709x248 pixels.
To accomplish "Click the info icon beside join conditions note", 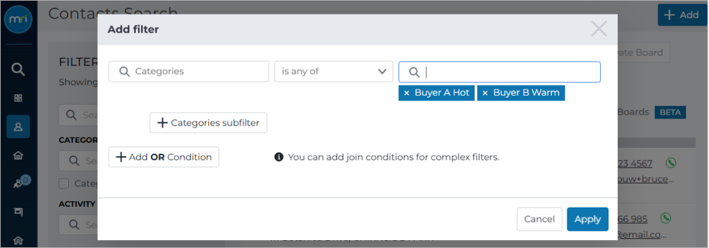I will tap(279, 157).
